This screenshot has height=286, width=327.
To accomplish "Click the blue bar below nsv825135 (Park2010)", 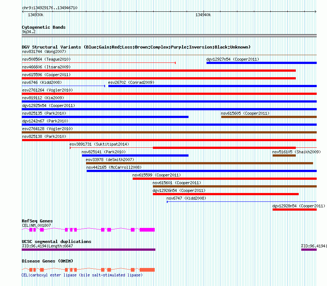I will (105, 117).
